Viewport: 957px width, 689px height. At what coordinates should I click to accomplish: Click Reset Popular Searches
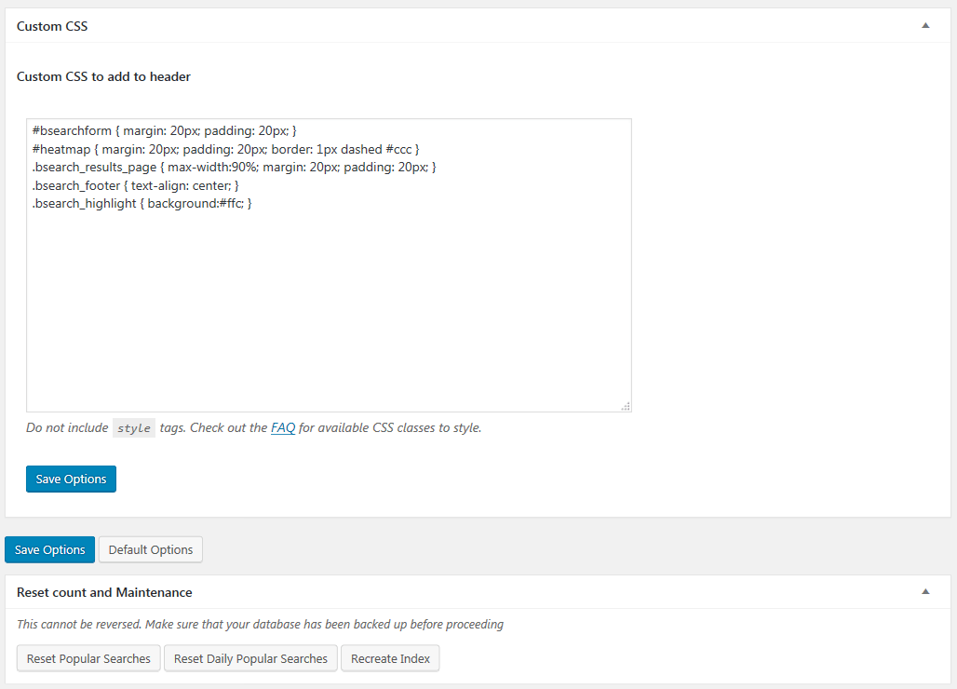pyautogui.click(x=88, y=658)
